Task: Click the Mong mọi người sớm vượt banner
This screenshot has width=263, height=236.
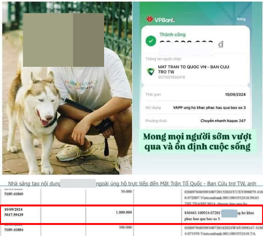Action: (197, 142)
